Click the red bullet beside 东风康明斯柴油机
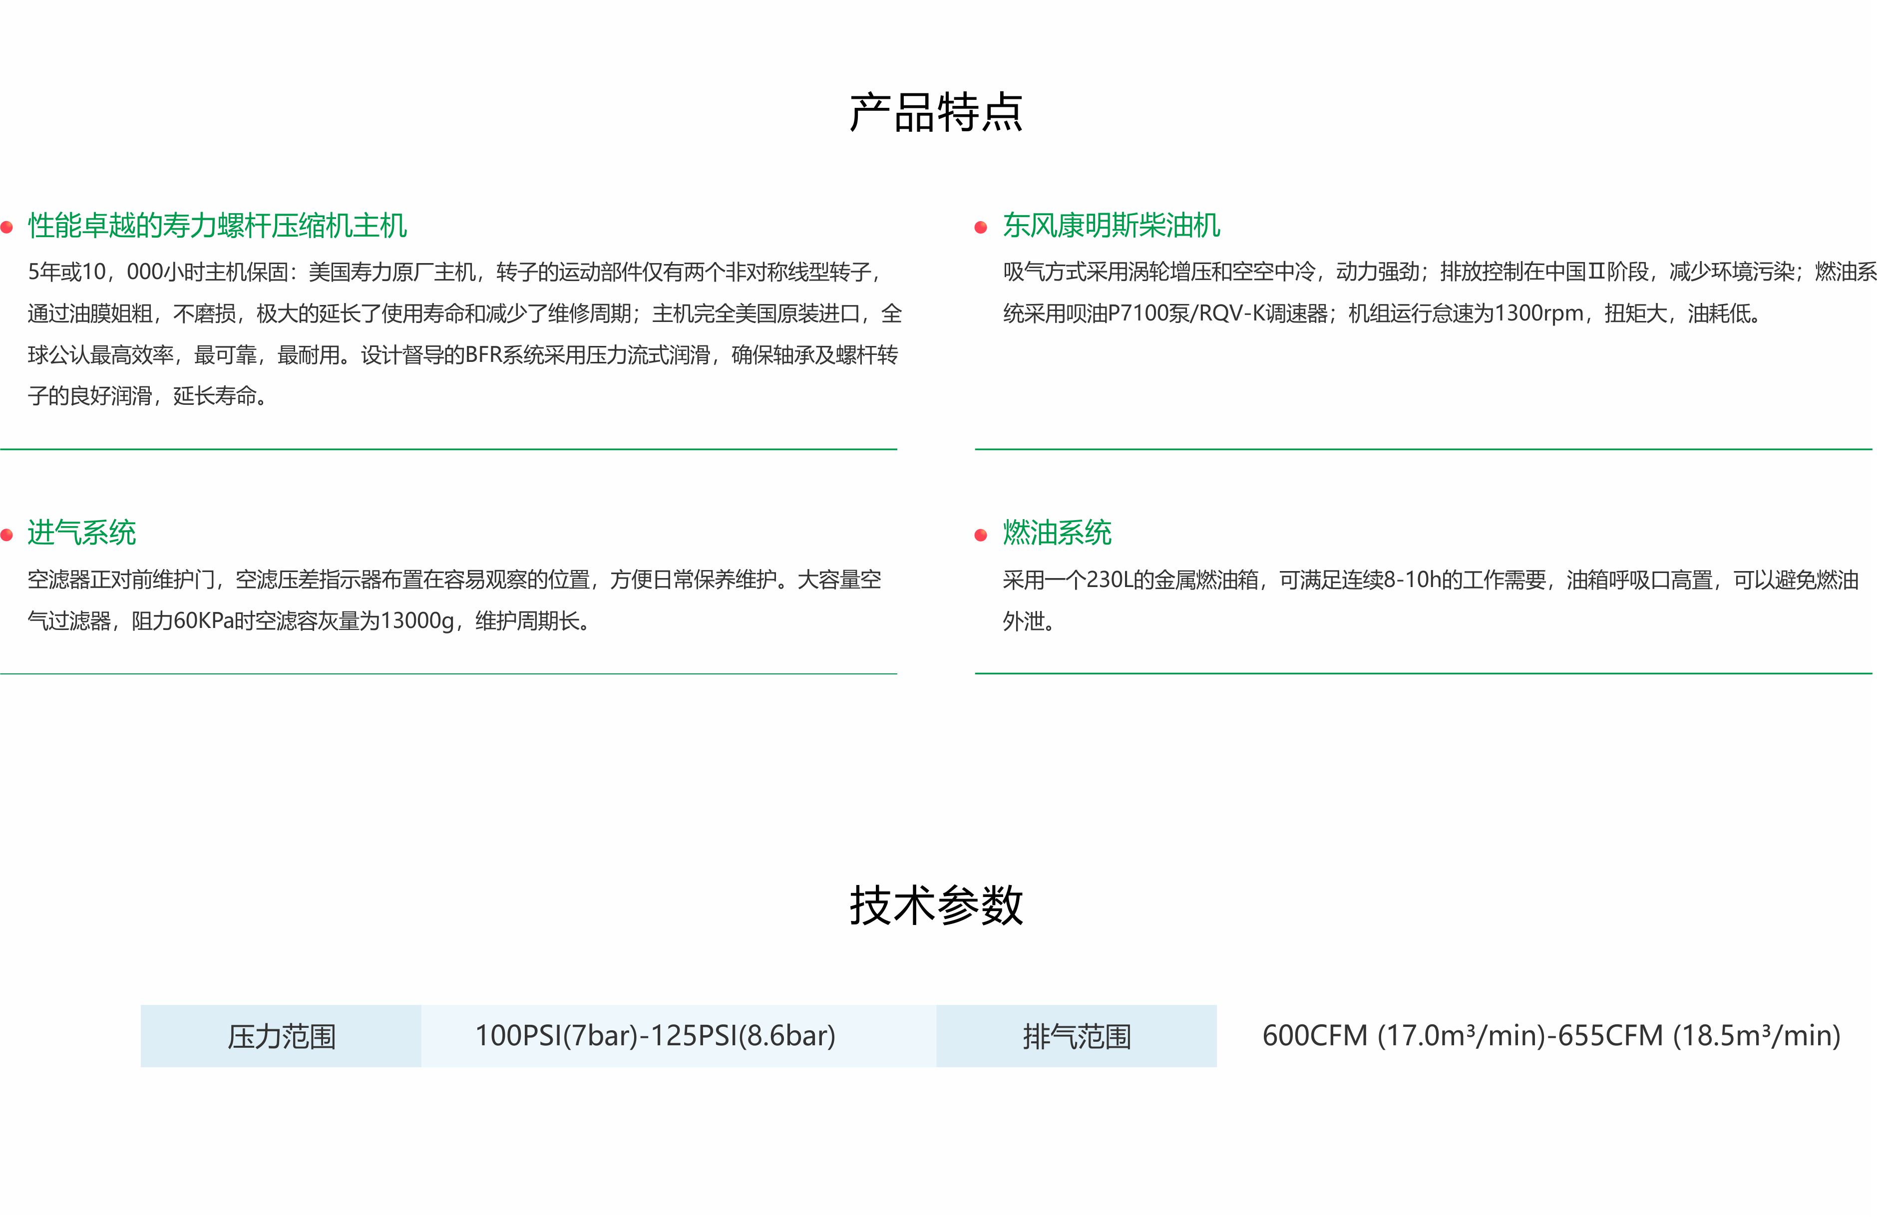This screenshot has width=1877, height=1217. [x=981, y=228]
